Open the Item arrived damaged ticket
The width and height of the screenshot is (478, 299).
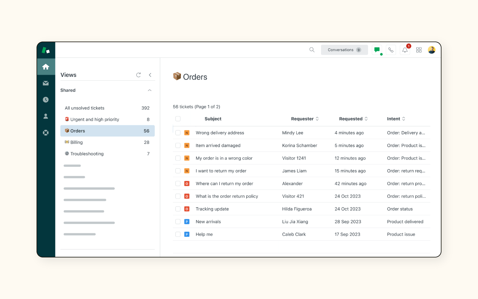click(x=218, y=146)
